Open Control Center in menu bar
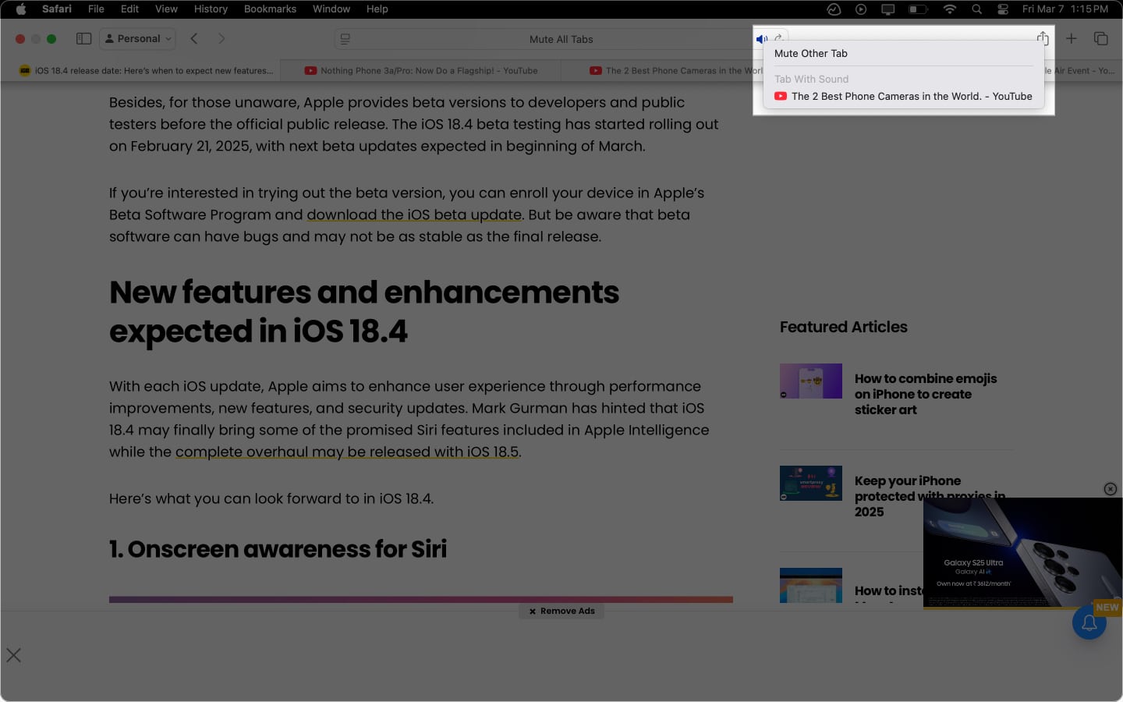This screenshot has height=702, width=1123. 1003,9
